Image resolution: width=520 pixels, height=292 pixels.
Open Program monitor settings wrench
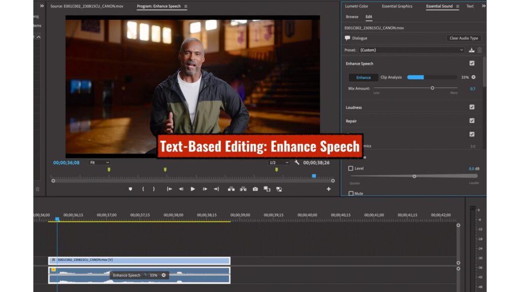coord(297,163)
